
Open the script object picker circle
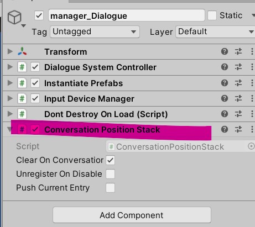(251, 146)
